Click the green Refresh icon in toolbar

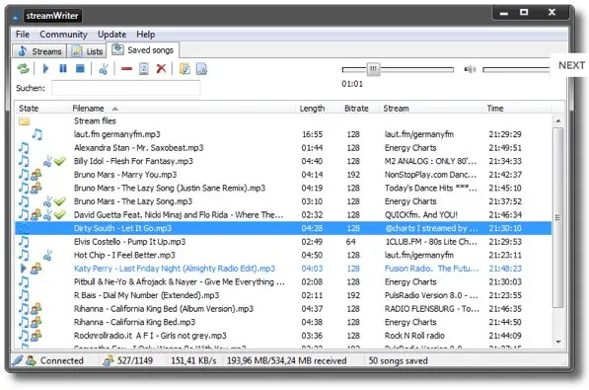tap(24, 69)
